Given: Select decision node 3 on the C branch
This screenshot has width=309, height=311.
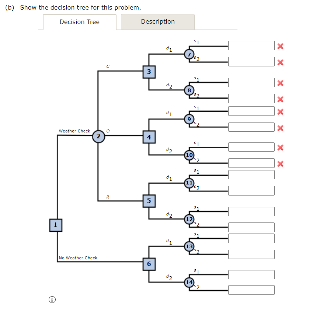Looking at the screenshot, I should pyautogui.click(x=149, y=72).
